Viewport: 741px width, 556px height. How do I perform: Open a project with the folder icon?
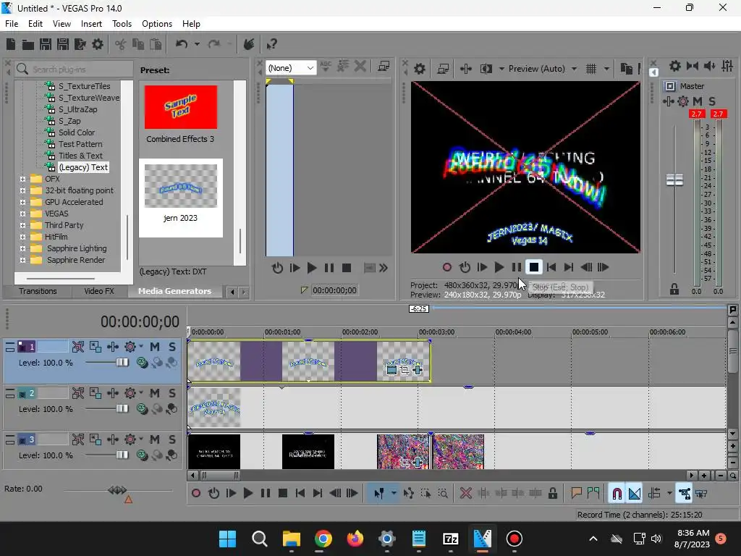(28, 44)
